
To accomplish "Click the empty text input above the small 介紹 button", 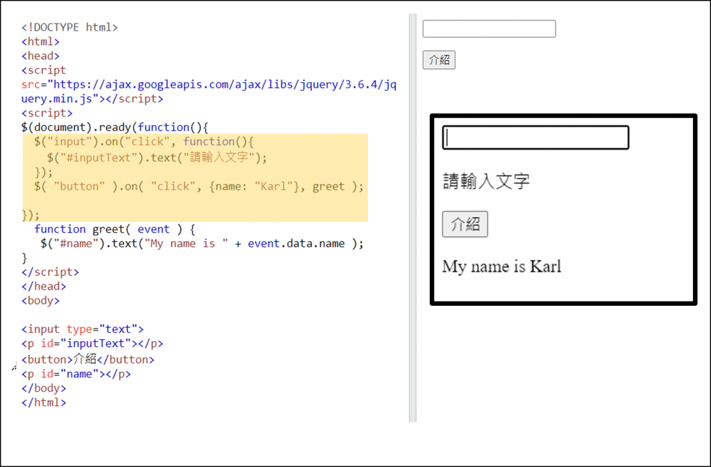I will coord(489,28).
